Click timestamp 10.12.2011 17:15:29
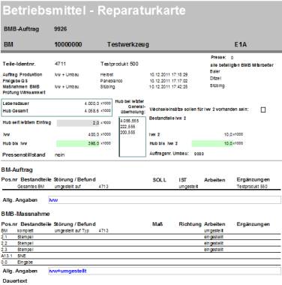 (169, 75)
